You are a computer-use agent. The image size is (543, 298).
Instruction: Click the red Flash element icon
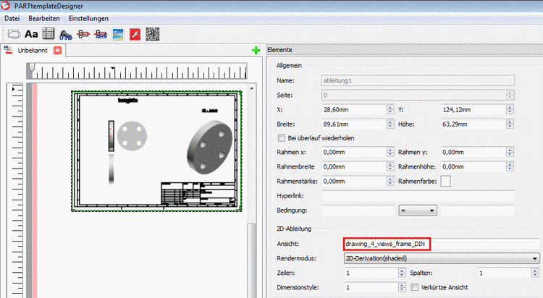(x=135, y=34)
